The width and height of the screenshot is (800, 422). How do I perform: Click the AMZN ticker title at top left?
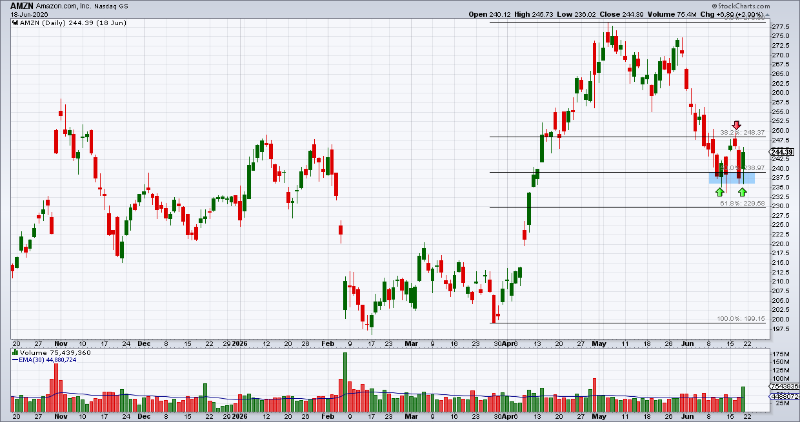pos(21,5)
